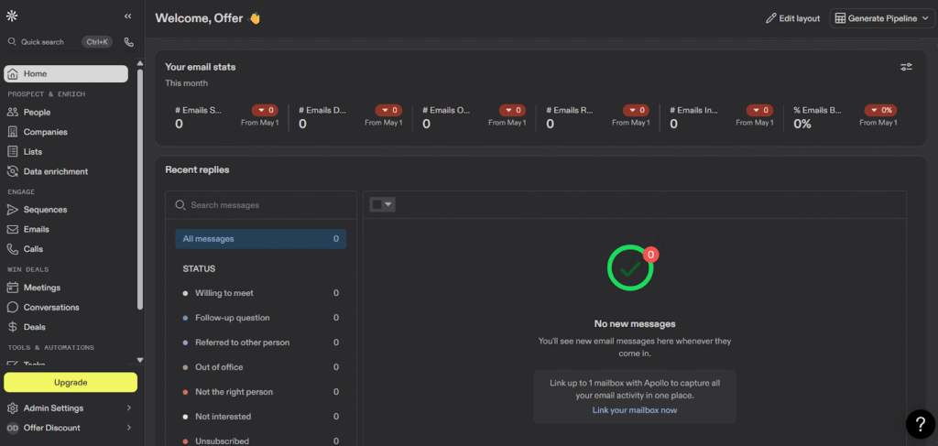938x446 pixels.
Task: Go to Deals in sidebar
Action: click(34, 327)
